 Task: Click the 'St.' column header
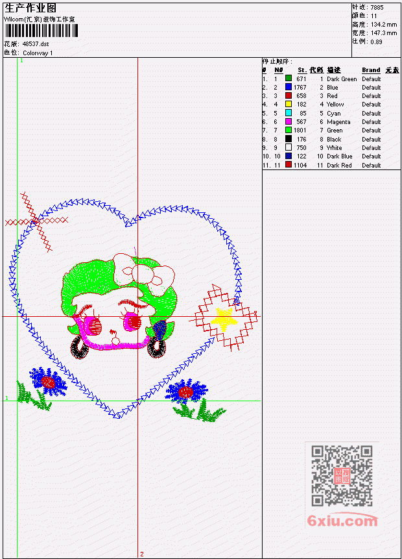click(x=302, y=70)
